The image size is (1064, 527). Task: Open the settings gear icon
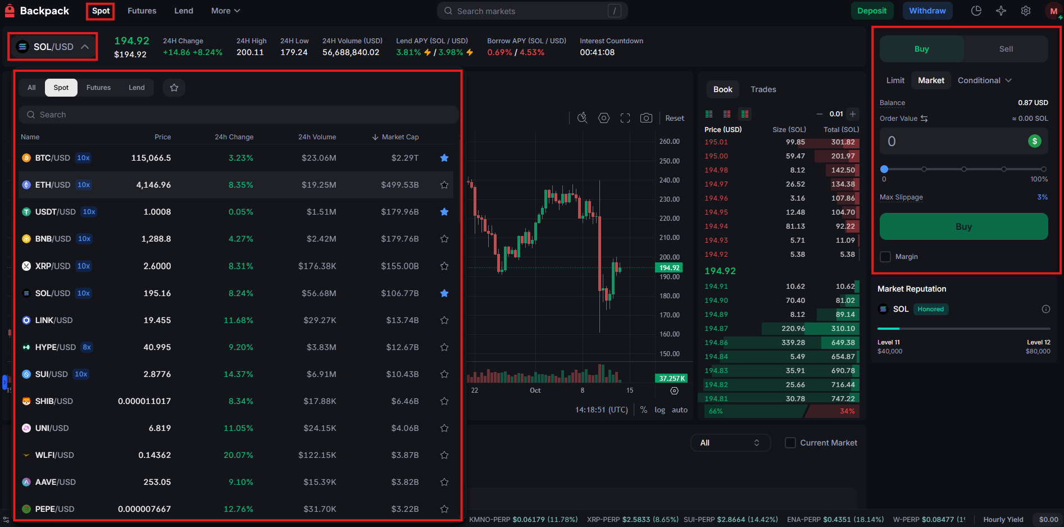(x=1026, y=11)
